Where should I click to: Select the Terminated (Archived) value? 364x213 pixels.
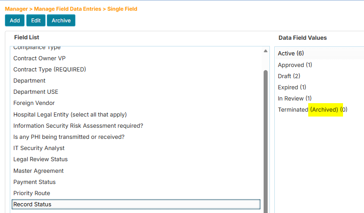pyautogui.click(x=312, y=109)
